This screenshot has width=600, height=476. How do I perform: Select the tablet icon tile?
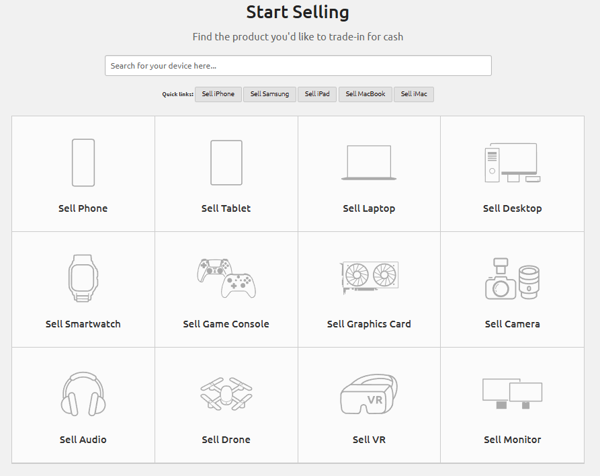pos(226,163)
